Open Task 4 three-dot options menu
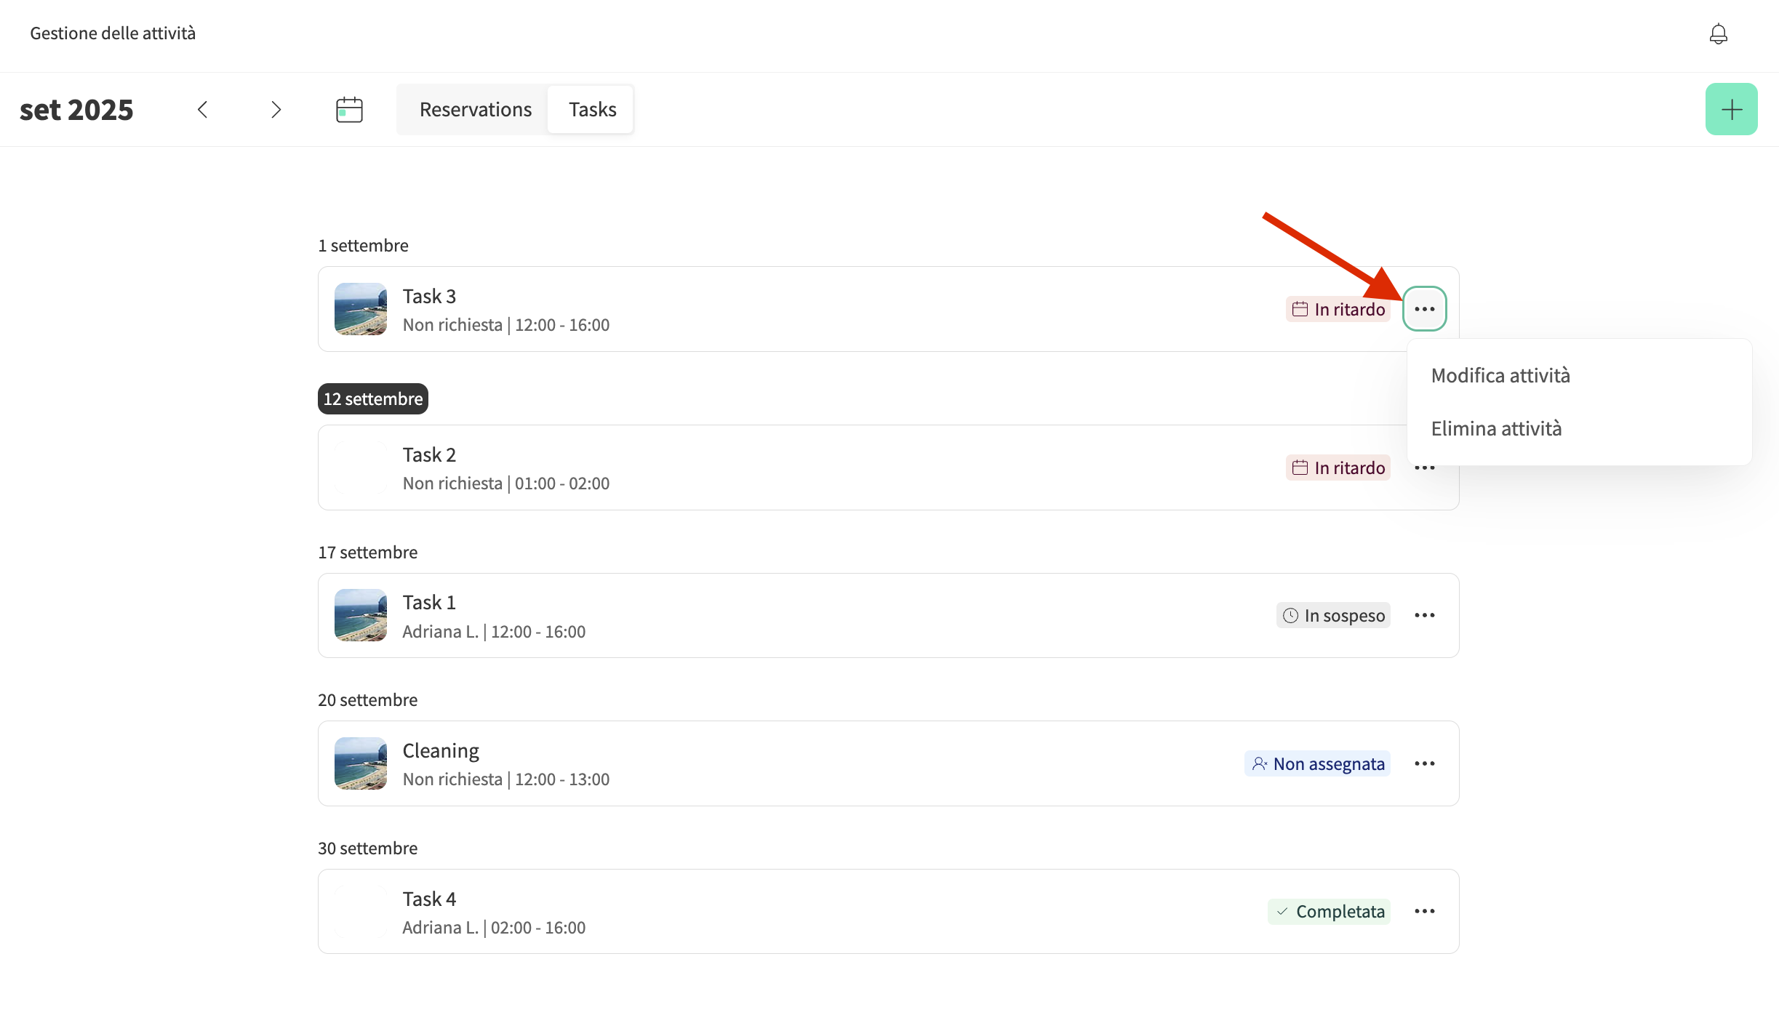Viewport: 1779px width, 1031px height. coord(1424,912)
